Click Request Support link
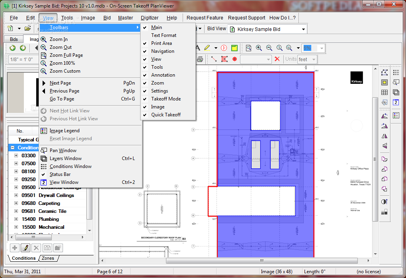 246,18
